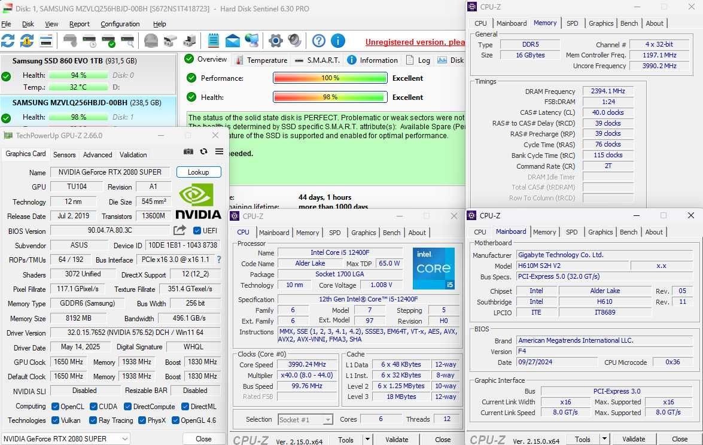Click the refresh icon with yellow warning sign
Screen dimensions: 703x445
(x=27, y=41)
